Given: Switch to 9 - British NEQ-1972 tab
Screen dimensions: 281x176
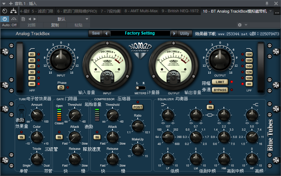Looking at the screenshot, I should pyautogui.click(x=180, y=11).
